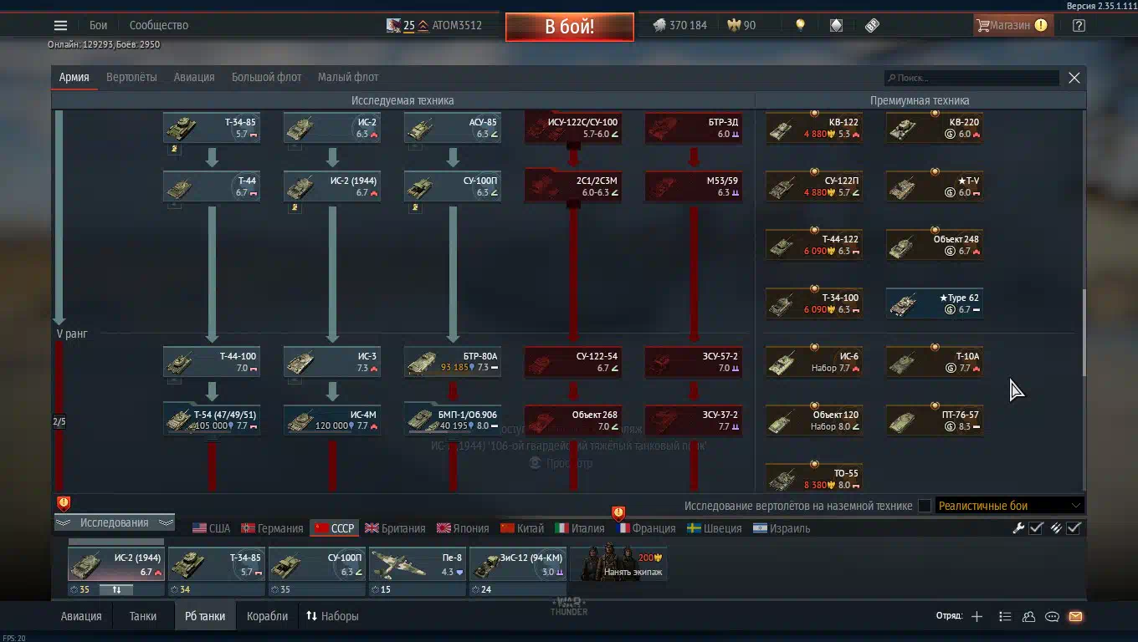1138x642 pixels.
Task: Click the question mark help icon
Action: tap(1079, 25)
